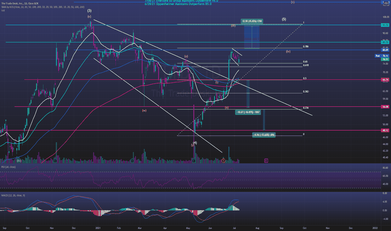Screen dimensions: 391x231
Task: Select the (4) Elliott wave label
Action: (195, 143)
